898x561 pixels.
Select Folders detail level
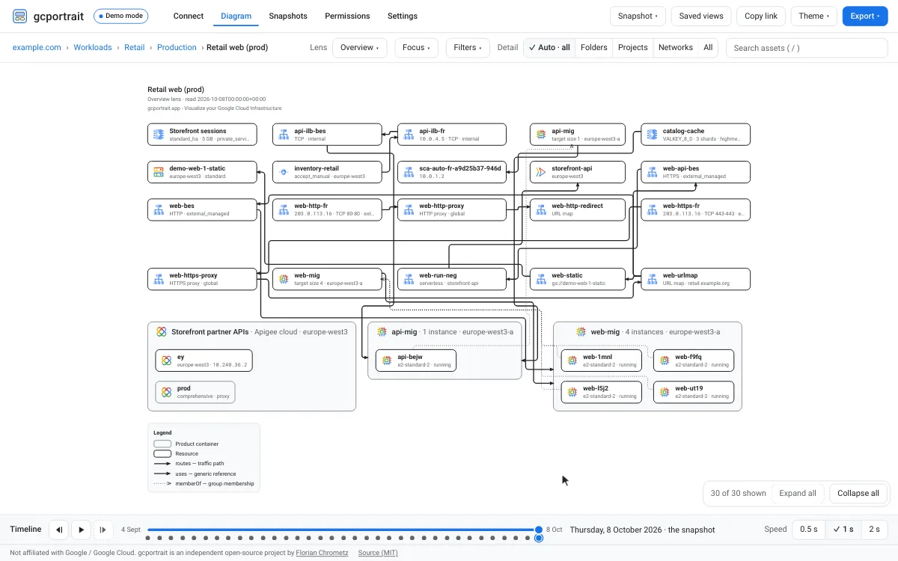[594, 47]
